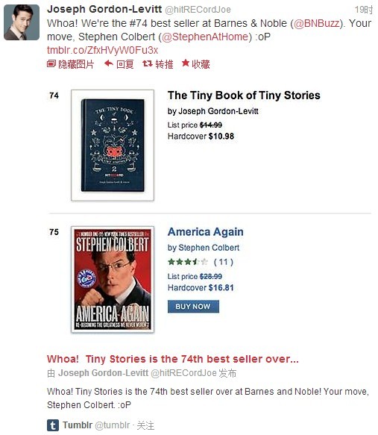This screenshot has width=378, height=435.
Task: Visit the @BNBuzz mention
Action: click(x=316, y=23)
